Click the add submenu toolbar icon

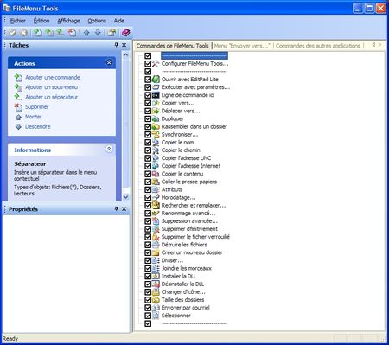(x=49, y=33)
